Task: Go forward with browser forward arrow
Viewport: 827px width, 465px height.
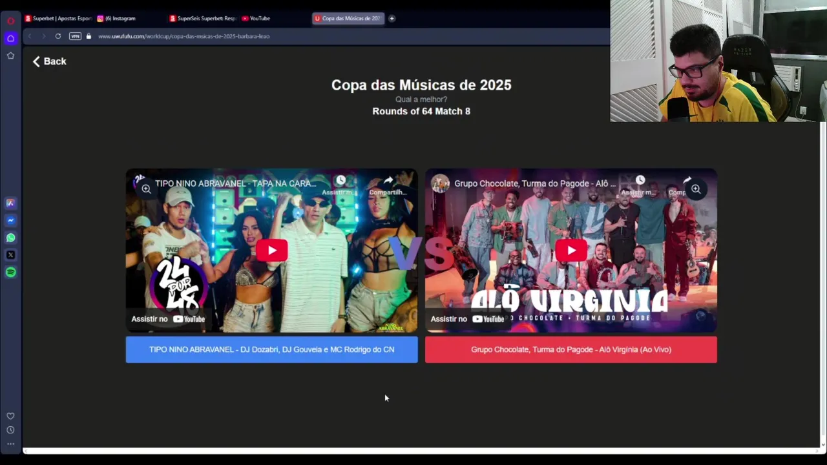Action: [x=43, y=36]
